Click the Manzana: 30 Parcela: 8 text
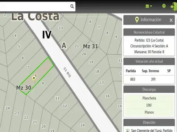Screen dimensions: 177x132 [149, 52]
